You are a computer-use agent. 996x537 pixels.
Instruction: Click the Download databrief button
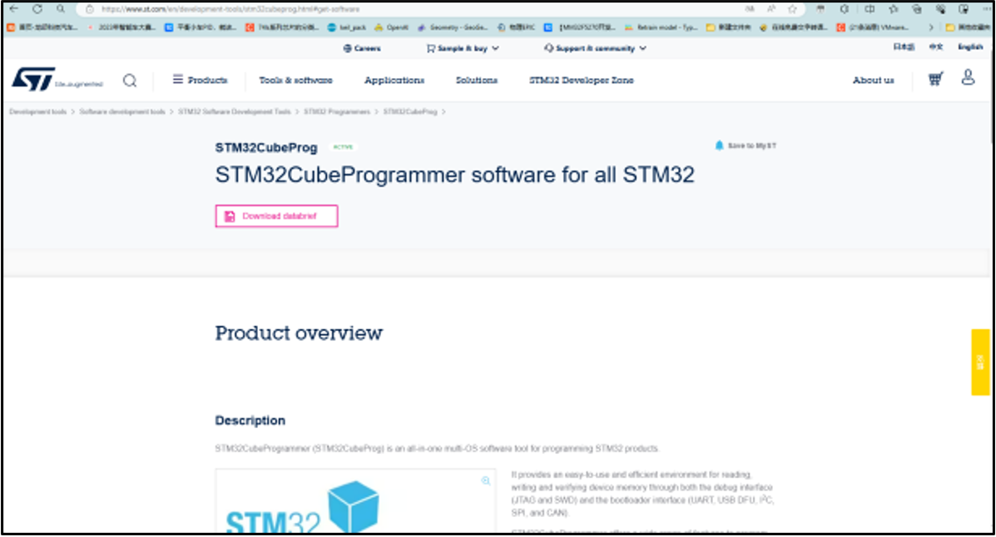pyautogui.click(x=276, y=216)
